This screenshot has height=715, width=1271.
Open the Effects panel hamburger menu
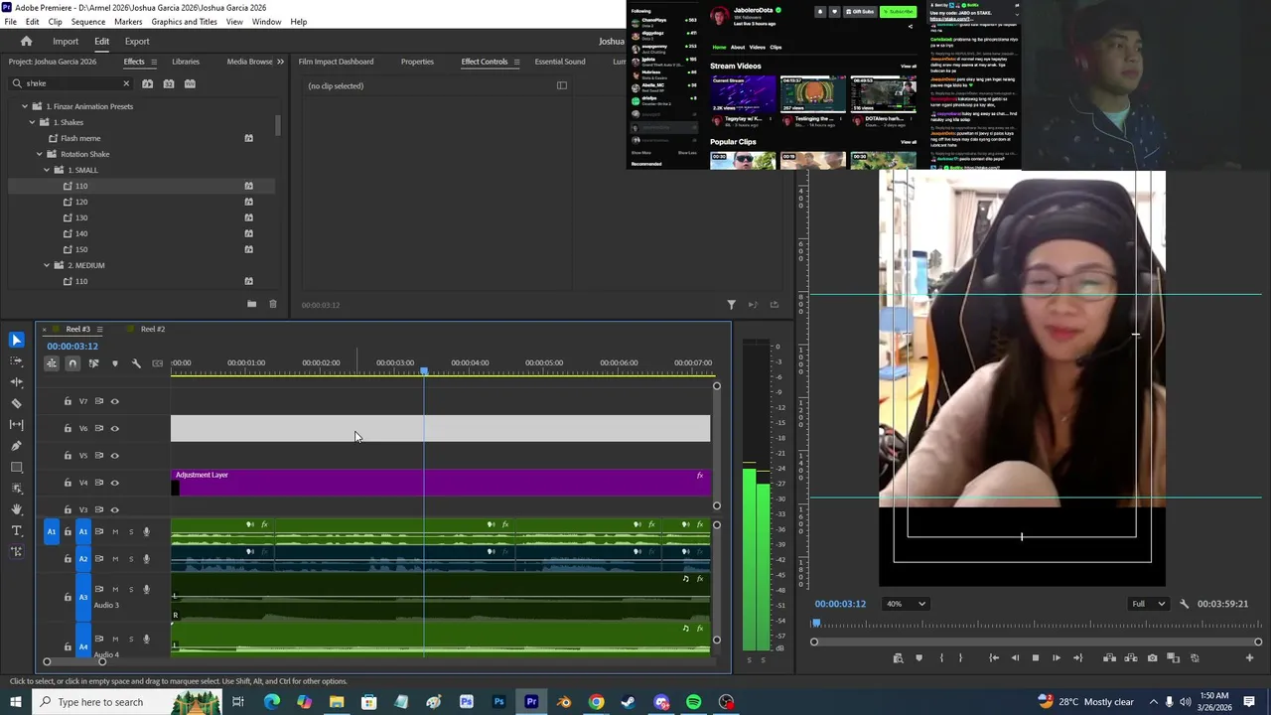(x=153, y=62)
